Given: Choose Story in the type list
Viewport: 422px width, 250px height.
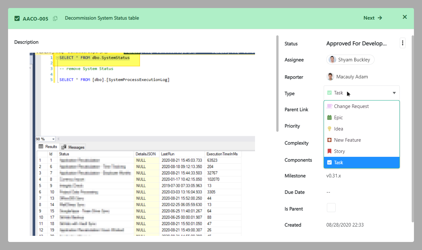Looking at the screenshot, I should pos(339,151).
